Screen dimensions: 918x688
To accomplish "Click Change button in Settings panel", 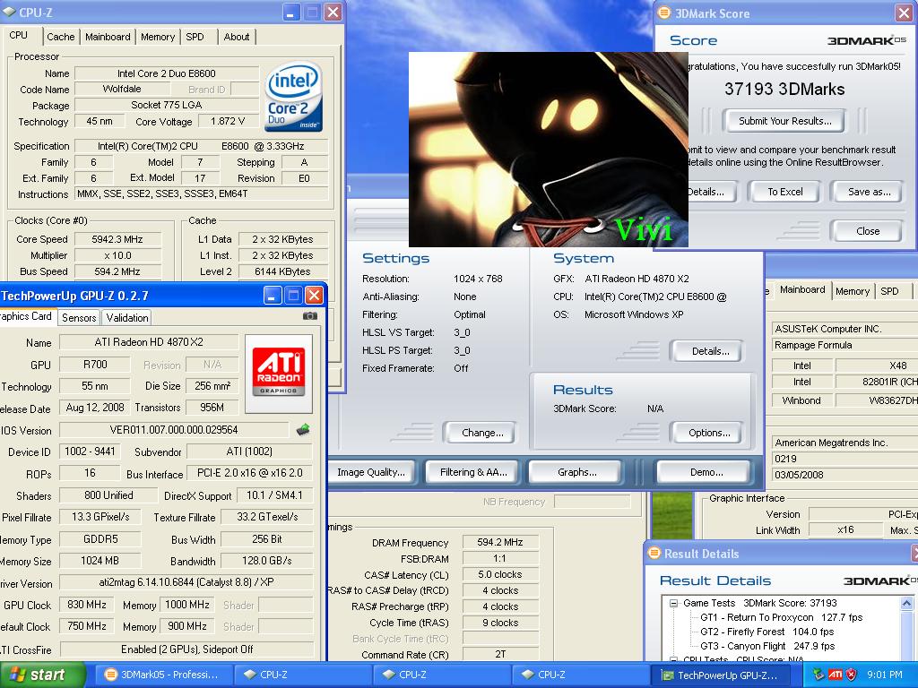I will pos(482,433).
